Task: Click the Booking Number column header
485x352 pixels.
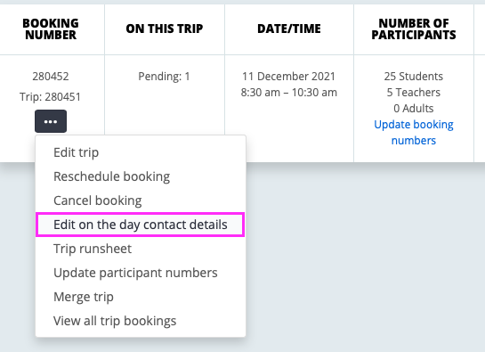Action: point(51,29)
